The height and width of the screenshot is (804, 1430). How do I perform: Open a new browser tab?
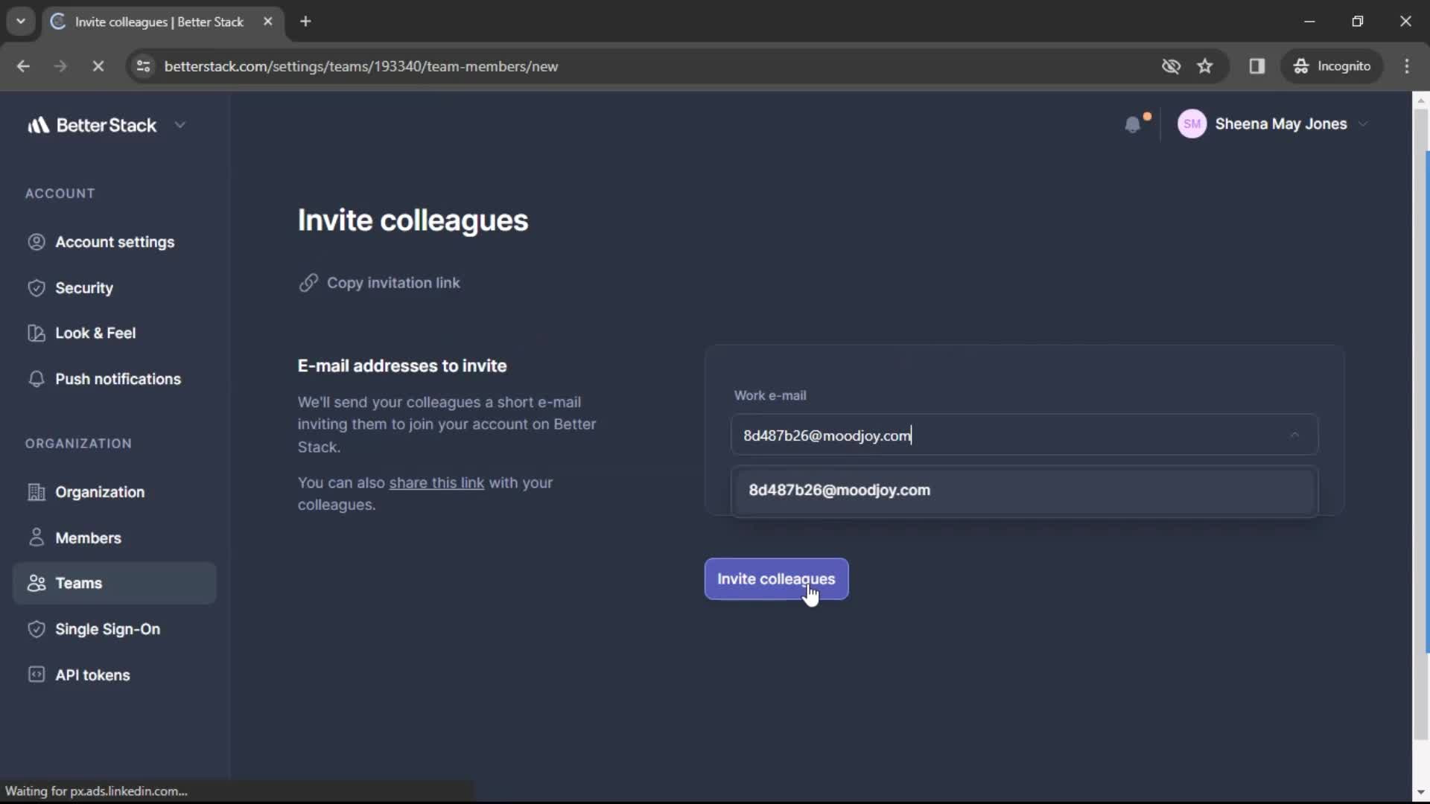click(305, 22)
